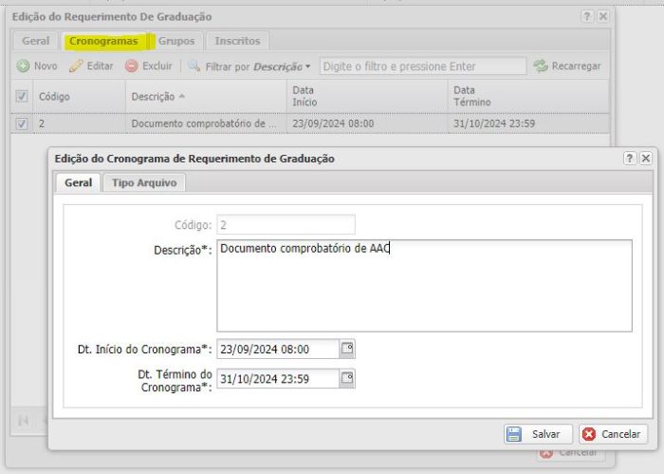Uncheck the row with code 2

pyautogui.click(x=22, y=123)
